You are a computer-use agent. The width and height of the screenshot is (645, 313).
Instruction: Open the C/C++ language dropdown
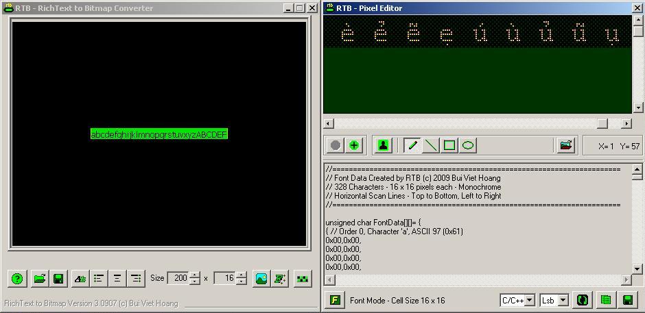pyautogui.click(x=530, y=301)
